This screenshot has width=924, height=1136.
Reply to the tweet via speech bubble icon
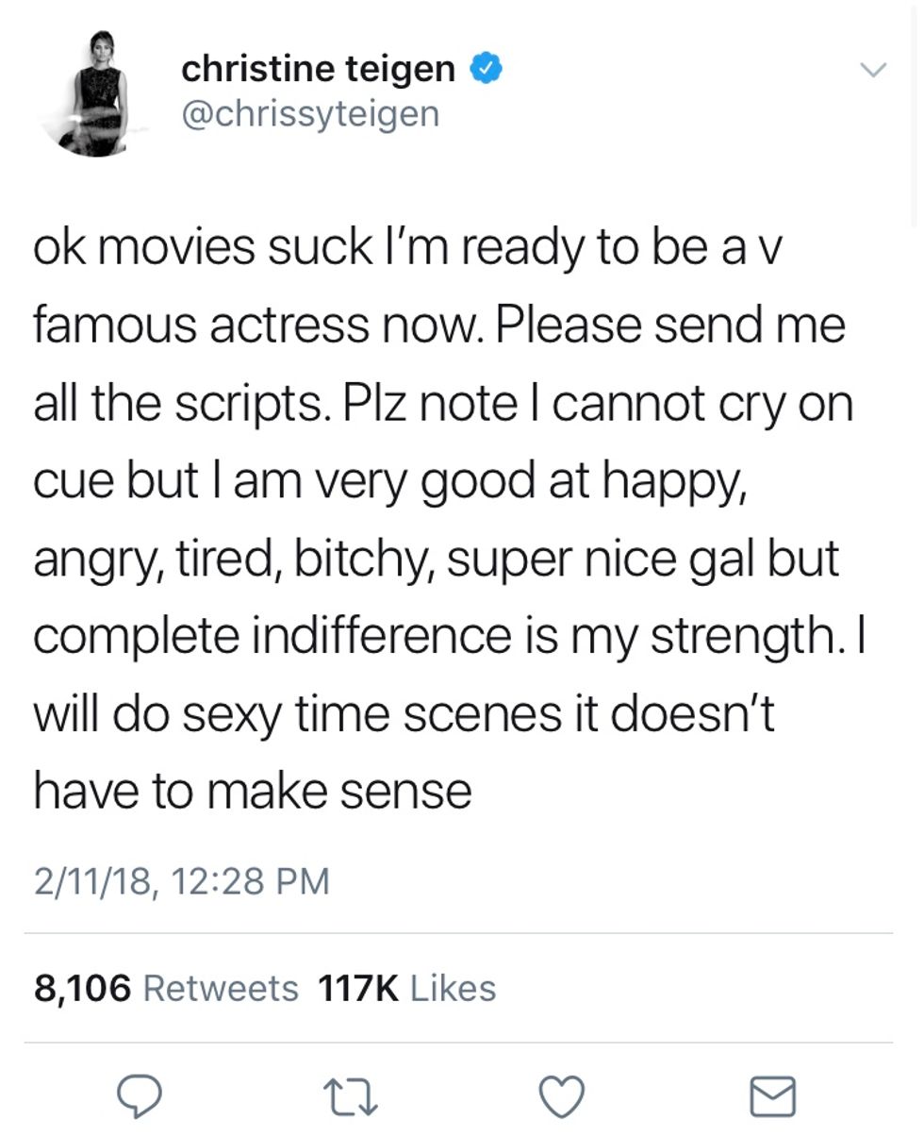click(x=141, y=1096)
